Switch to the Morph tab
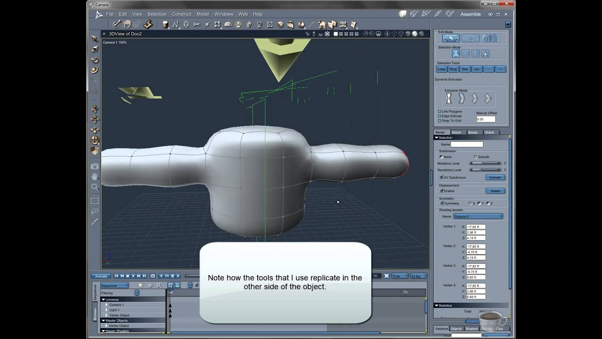602x339 pixels. pyautogui.click(x=457, y=132)
